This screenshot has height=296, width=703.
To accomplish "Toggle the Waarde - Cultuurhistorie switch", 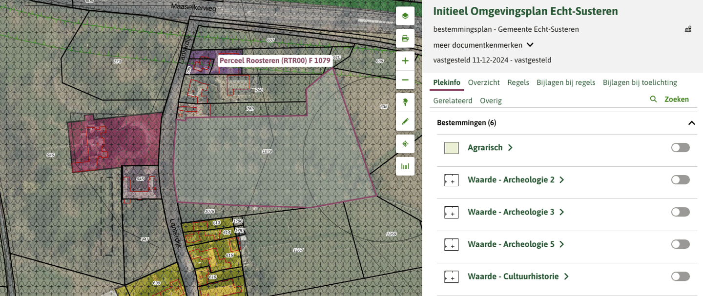I will [680, 276].
